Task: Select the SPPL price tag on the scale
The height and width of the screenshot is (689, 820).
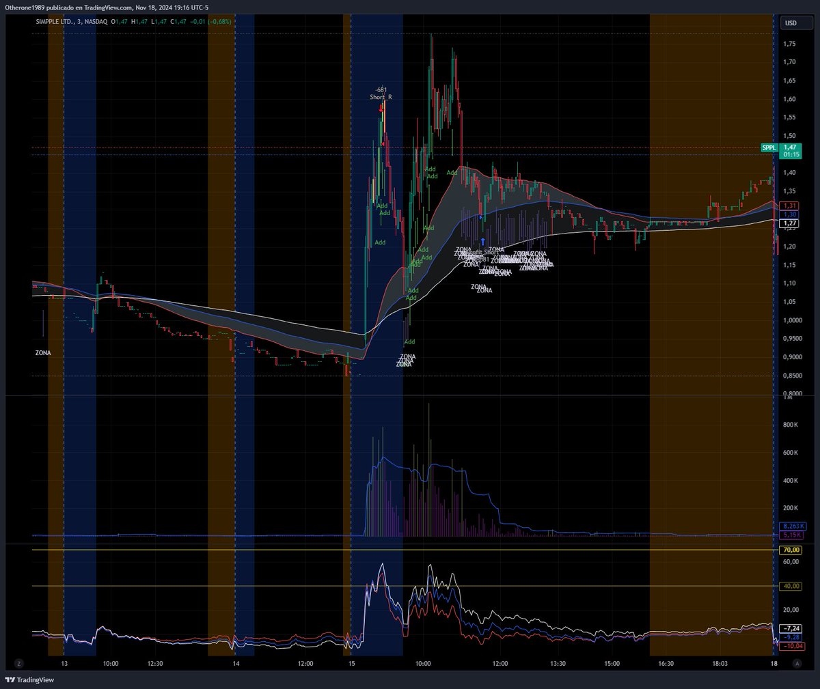Action: [x=769, y=147]
